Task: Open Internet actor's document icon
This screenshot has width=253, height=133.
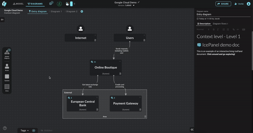Action: 95,40
